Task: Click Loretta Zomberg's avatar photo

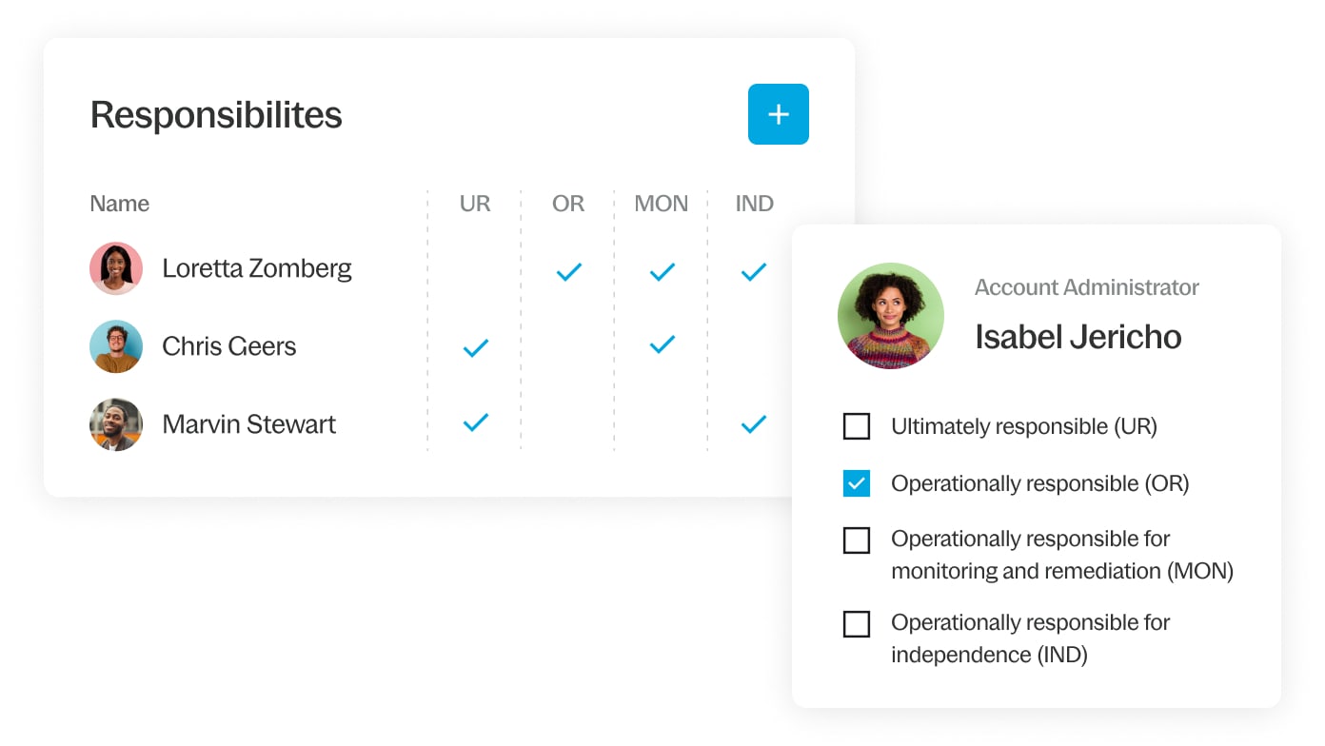Action: point(116,268)
